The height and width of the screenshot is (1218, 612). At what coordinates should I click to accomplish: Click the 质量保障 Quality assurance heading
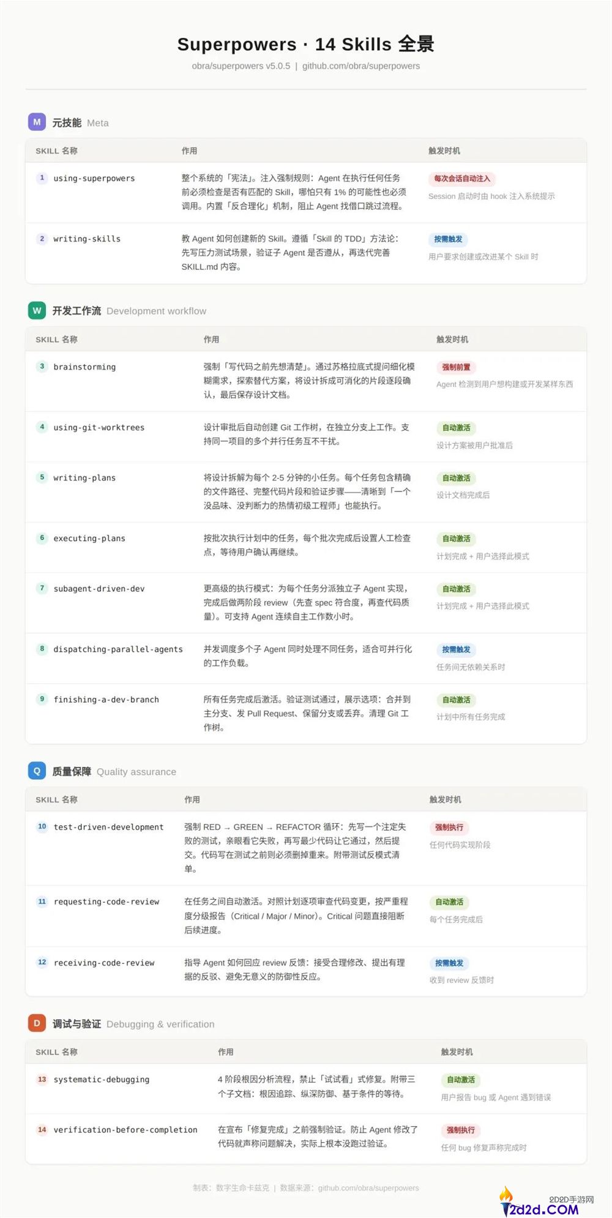click(x=114, y=771)
